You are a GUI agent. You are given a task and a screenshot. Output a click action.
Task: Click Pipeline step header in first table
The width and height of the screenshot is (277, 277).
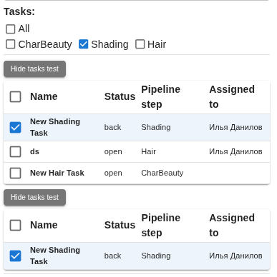pos(160,97)
